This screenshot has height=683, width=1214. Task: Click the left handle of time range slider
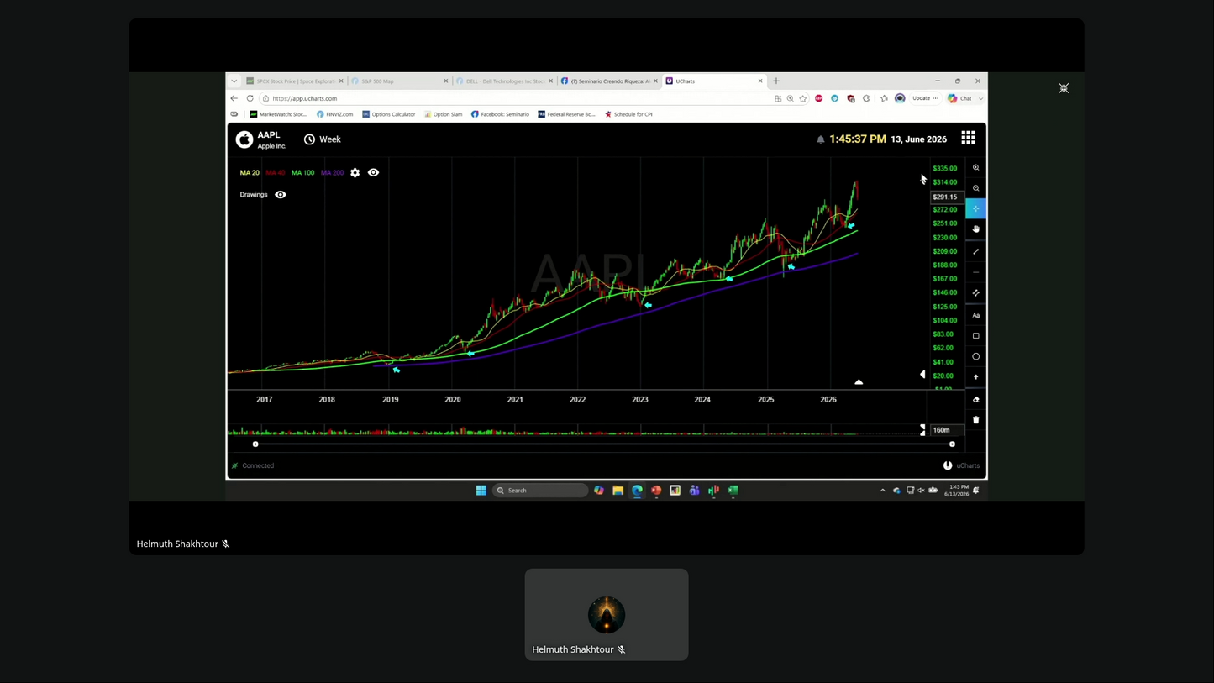(x=255, y=444)
